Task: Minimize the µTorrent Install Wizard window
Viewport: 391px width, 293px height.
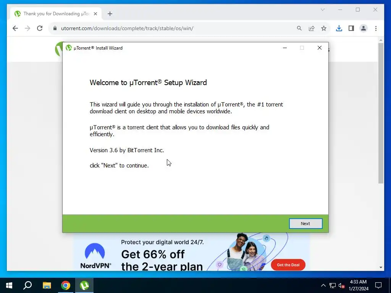Action: pos(285,48)
